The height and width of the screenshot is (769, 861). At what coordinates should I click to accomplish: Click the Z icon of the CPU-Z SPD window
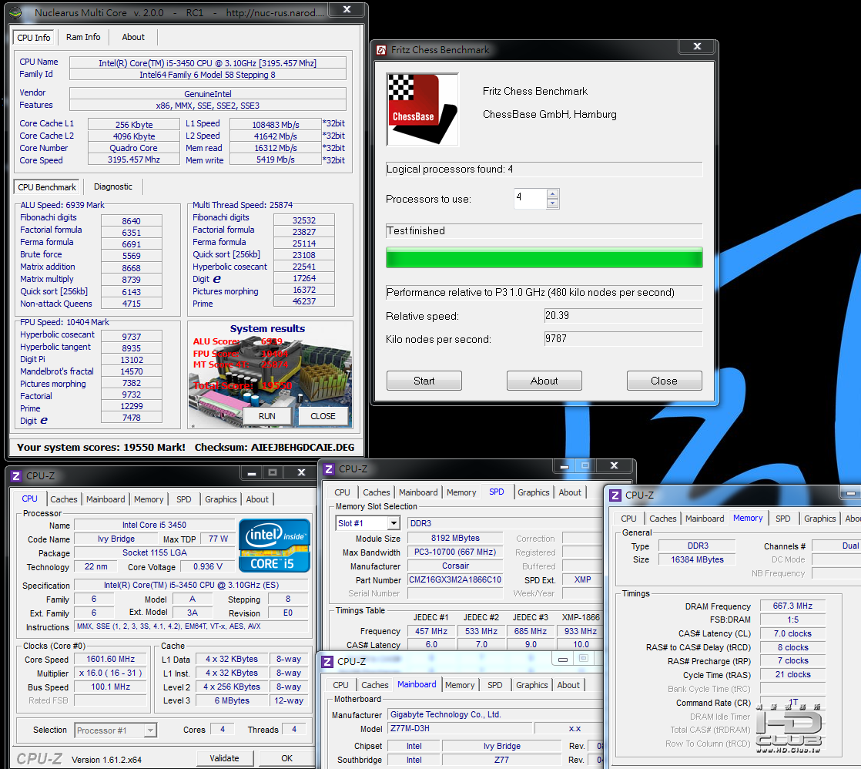point(329,469)
